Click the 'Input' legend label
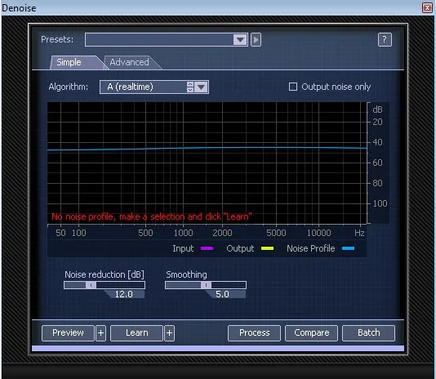 pyautogui.click(x=183, y=248)
